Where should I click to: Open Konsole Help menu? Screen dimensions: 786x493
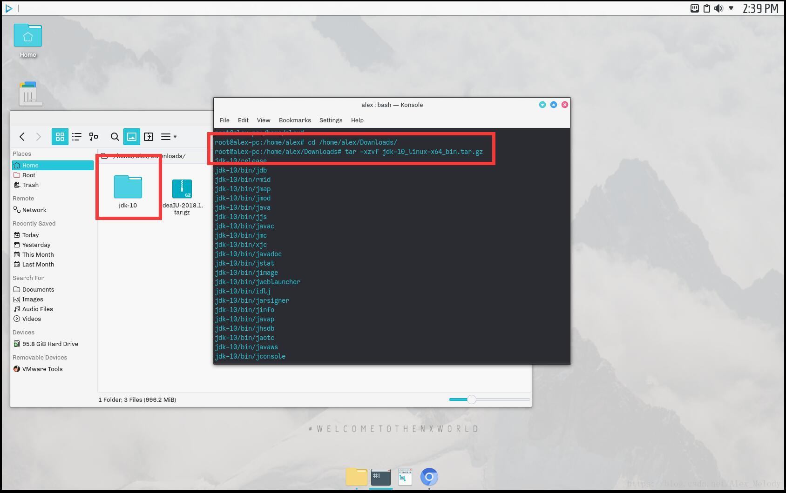pos(357,120)
